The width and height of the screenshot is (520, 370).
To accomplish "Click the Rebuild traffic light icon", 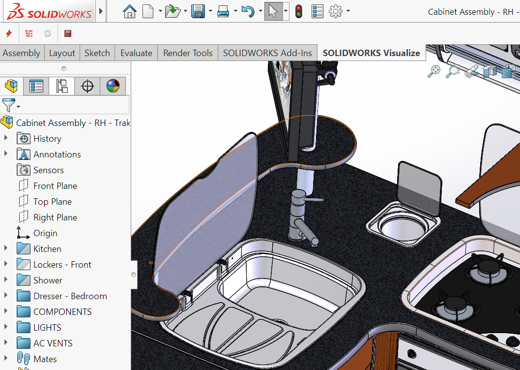I will point(298,11).
